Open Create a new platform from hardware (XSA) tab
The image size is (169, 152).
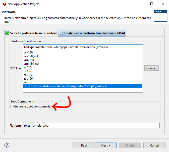pyautogui.click(x=92, y=33)
